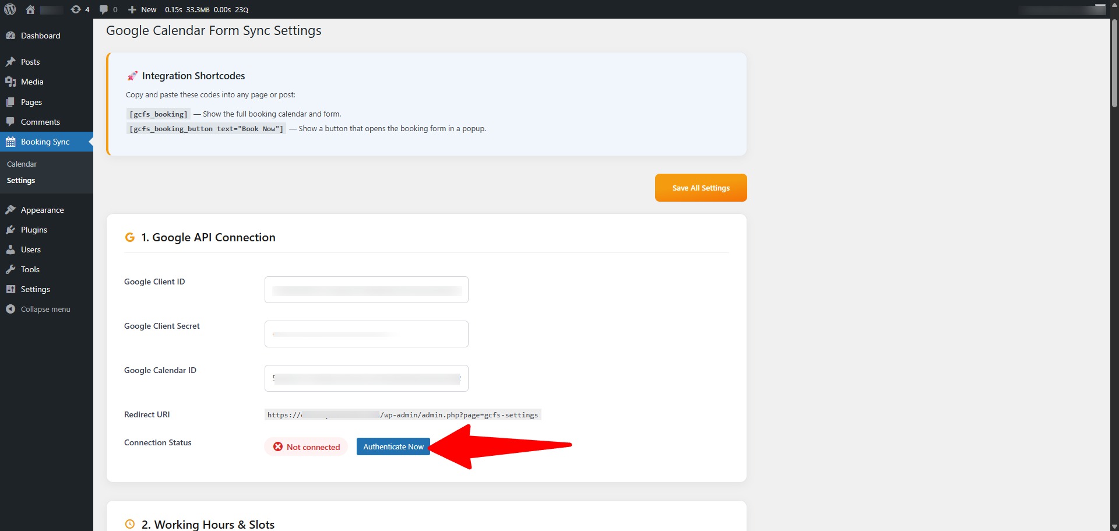Click the Booking Sync calendar icon
The height and width of the screenshot is (531, 1119).
(x=10, y=142)
